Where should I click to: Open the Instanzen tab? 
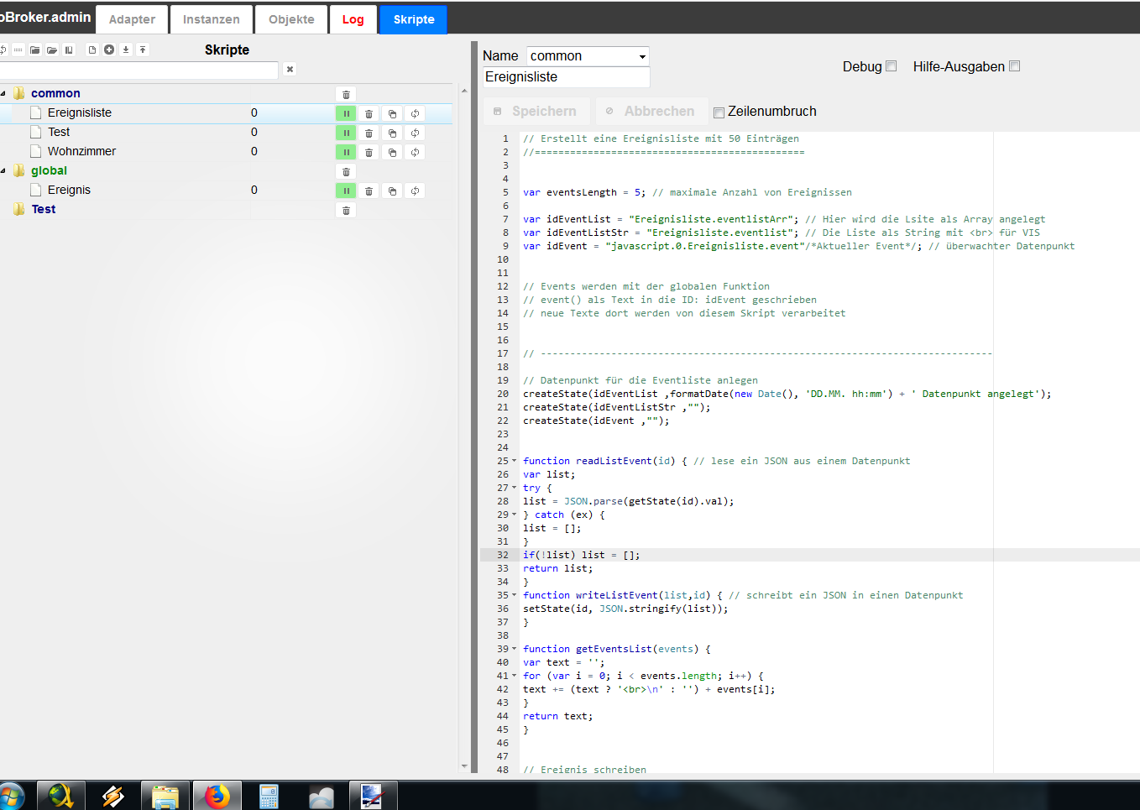pyautogui.click(x=212, y=19)
